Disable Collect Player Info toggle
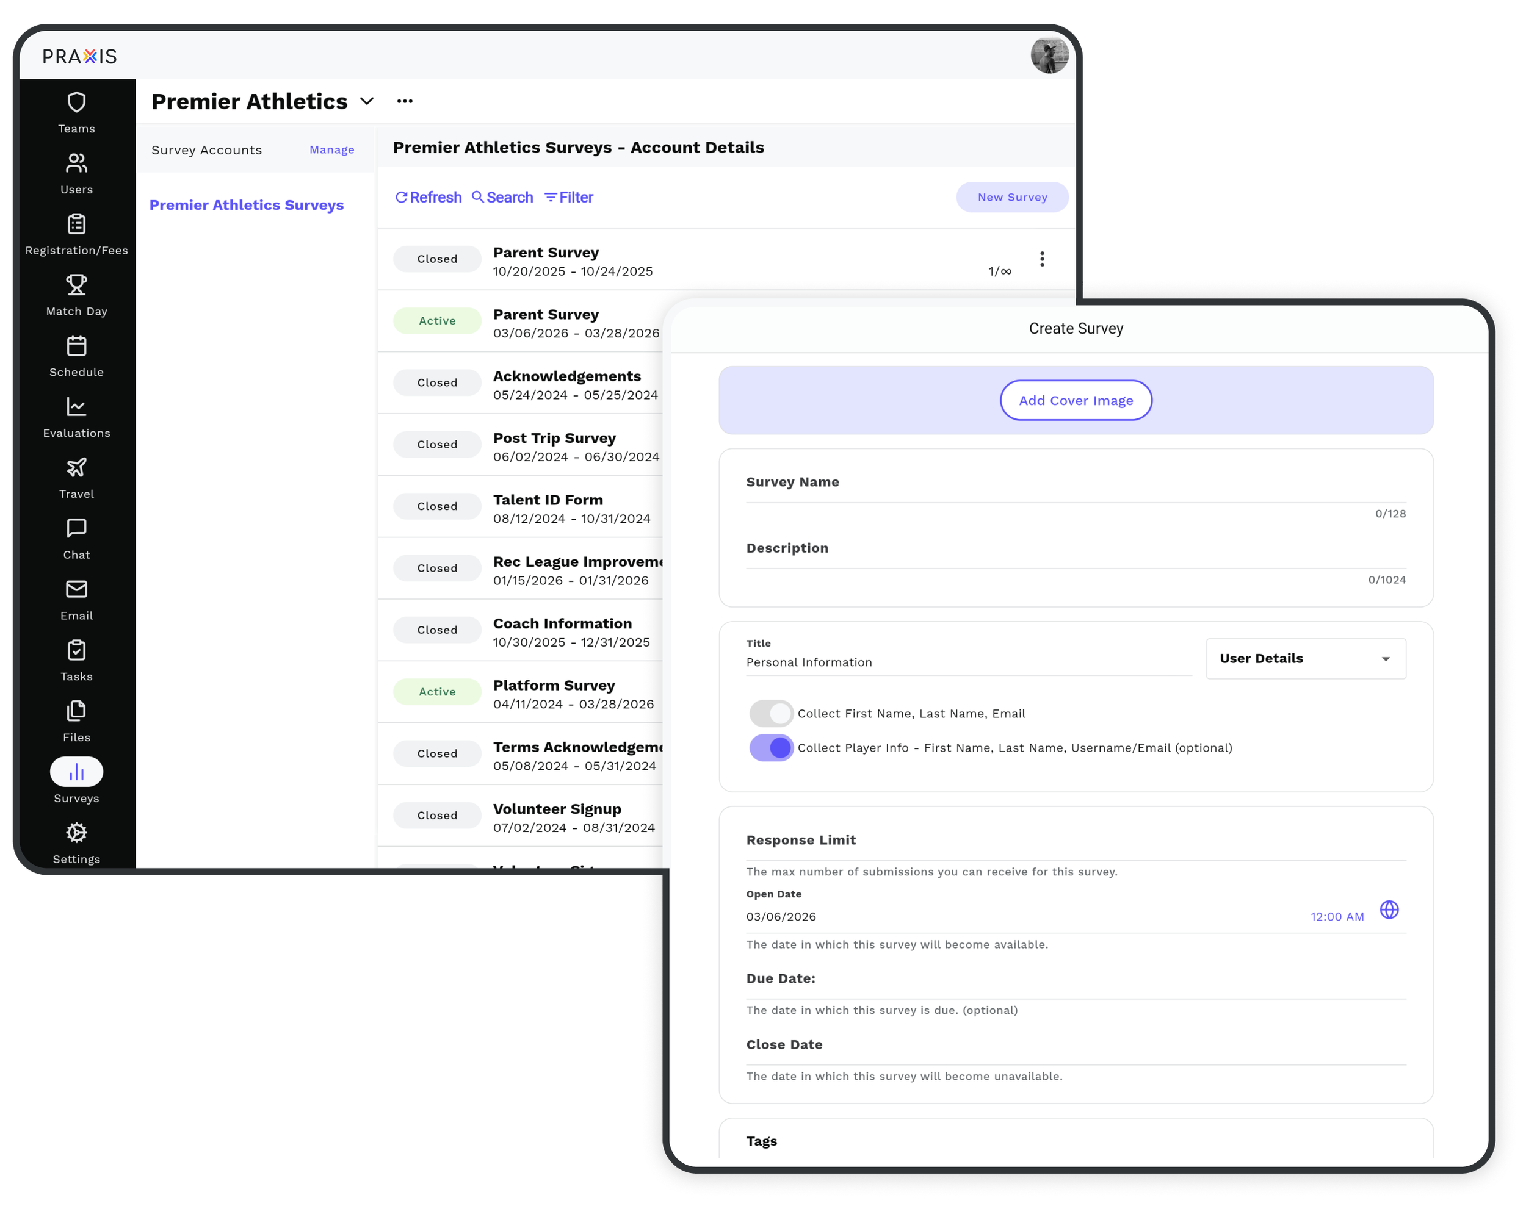The image size is (1526, 1206). (771, 748)
